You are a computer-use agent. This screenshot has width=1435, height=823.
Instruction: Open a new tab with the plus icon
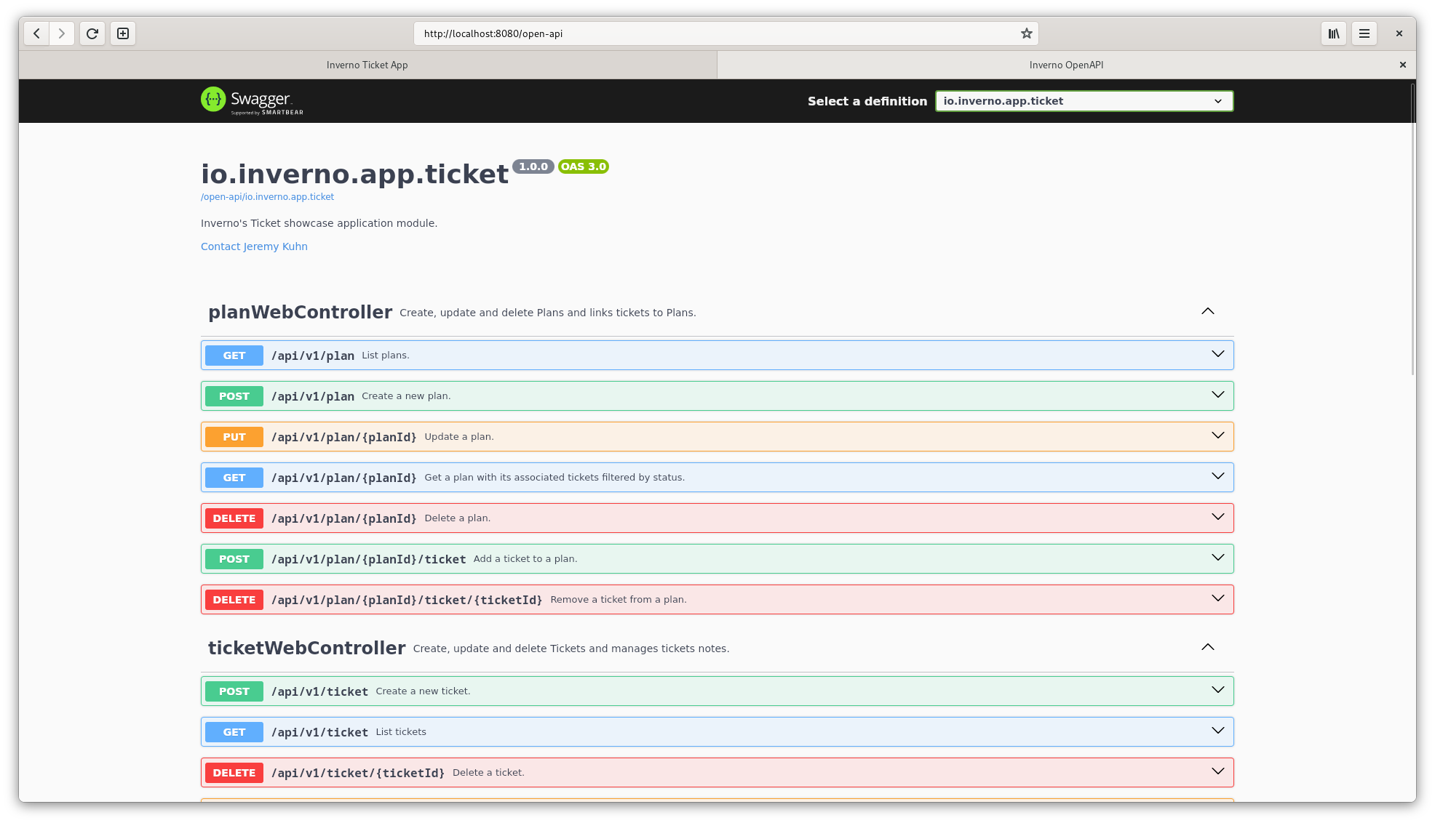123,33
